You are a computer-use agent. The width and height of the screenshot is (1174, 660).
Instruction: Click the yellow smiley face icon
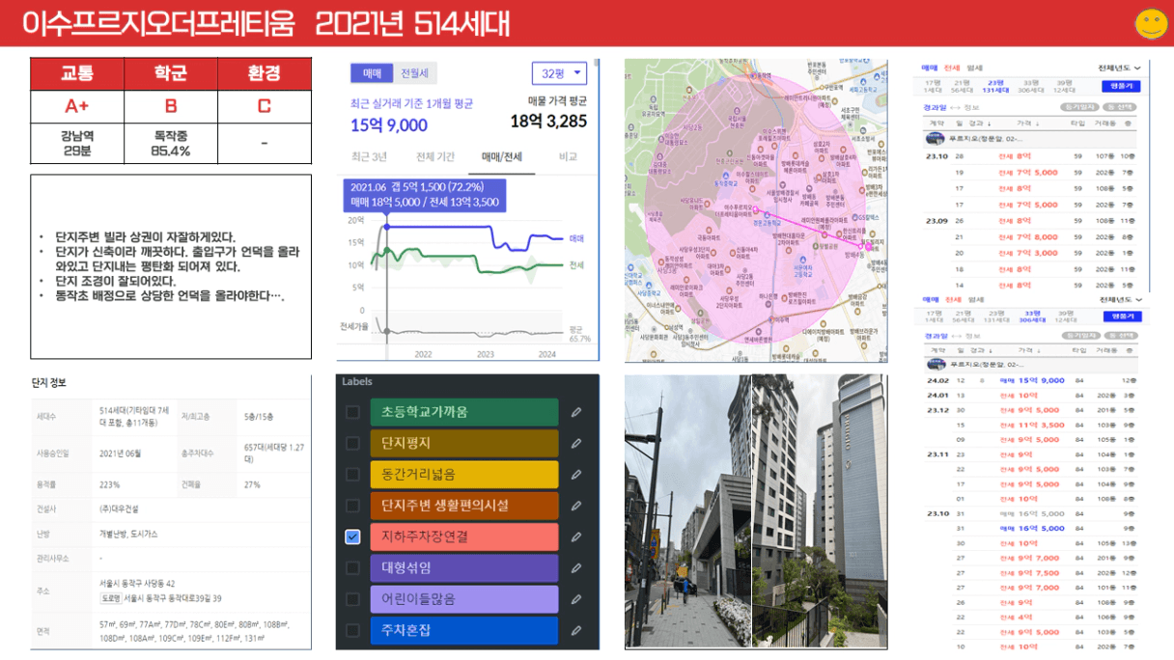[x=1151, y=24]
